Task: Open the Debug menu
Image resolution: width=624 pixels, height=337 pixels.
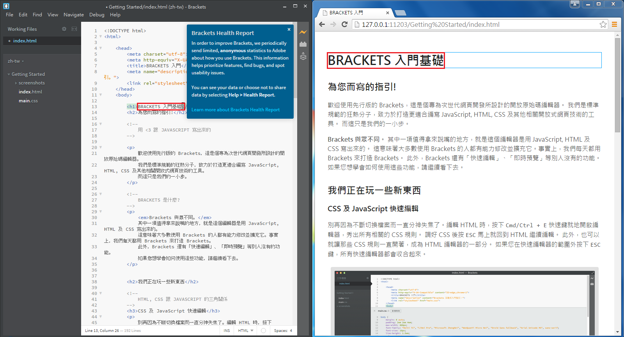Action: [x=97, y=15]
